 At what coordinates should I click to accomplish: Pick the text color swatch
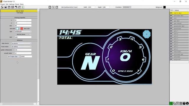17,29
